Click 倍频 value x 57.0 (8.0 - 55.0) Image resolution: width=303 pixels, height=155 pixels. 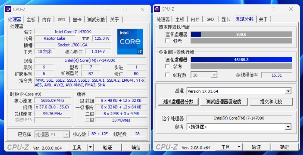pyautogui.click(x=53, y=107)
